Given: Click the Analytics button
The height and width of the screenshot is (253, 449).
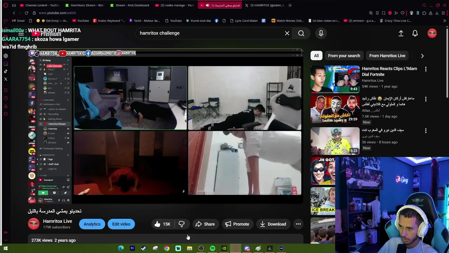Looking at the screenshot, I should [x=92, y=224].
